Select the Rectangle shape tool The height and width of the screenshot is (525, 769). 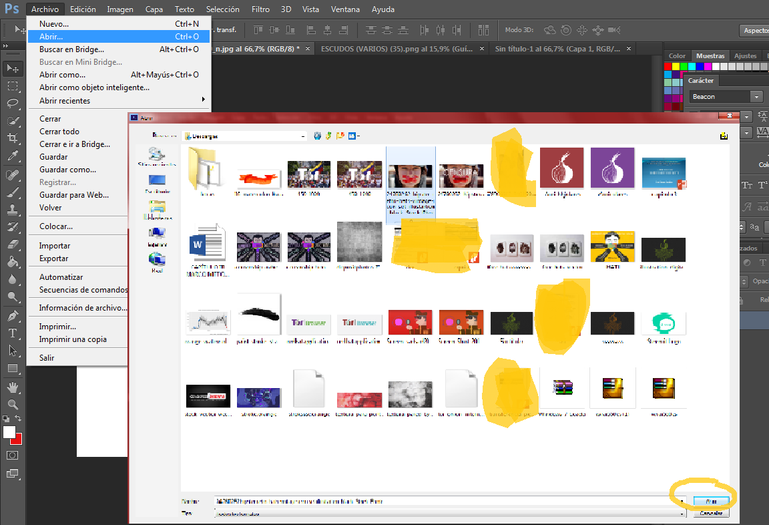pos(13,368)
